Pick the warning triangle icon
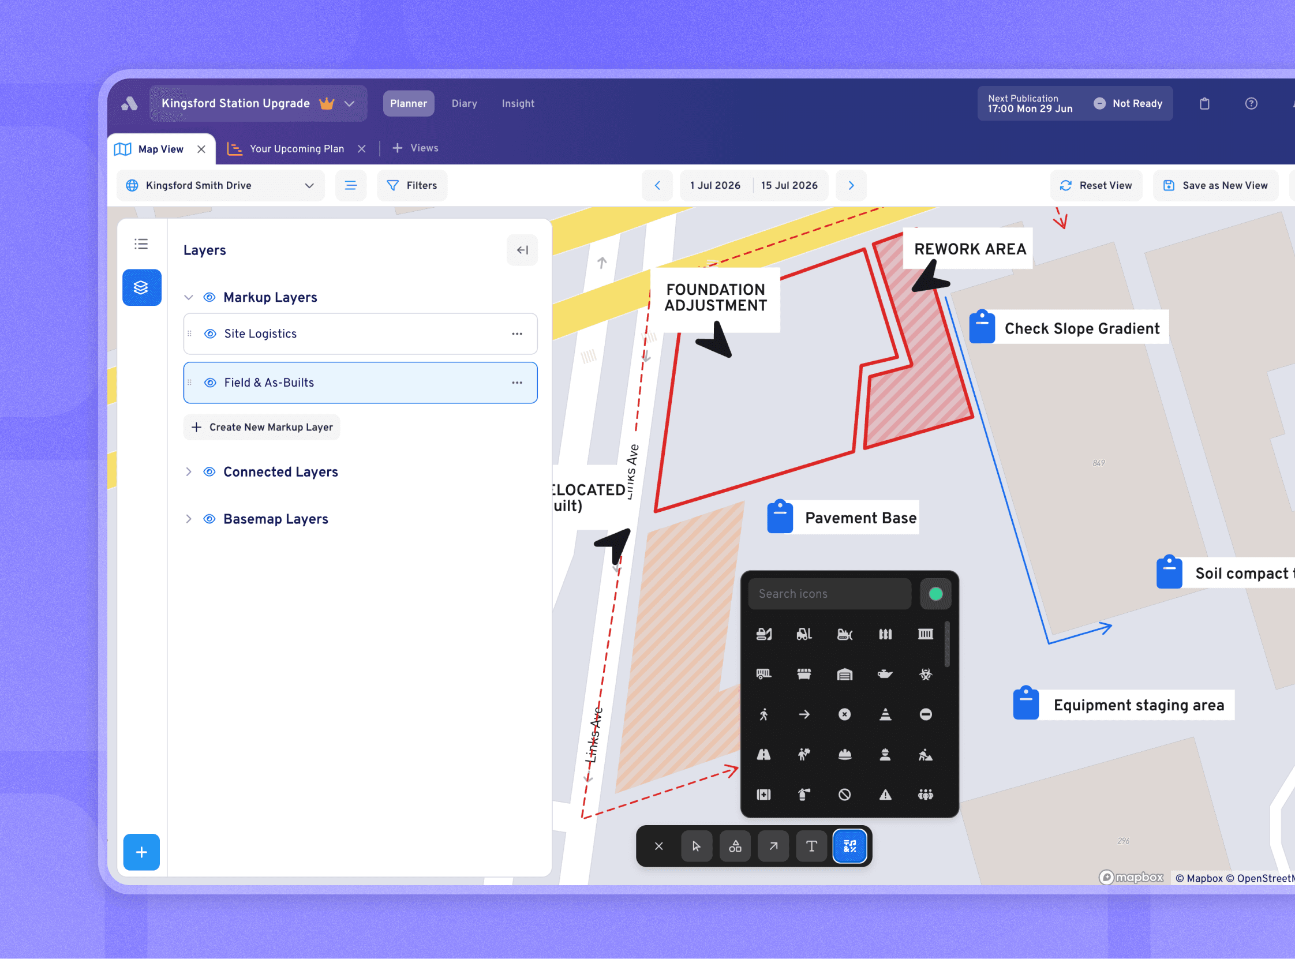This screenshot has height=959, width=1295. point(885,795)
